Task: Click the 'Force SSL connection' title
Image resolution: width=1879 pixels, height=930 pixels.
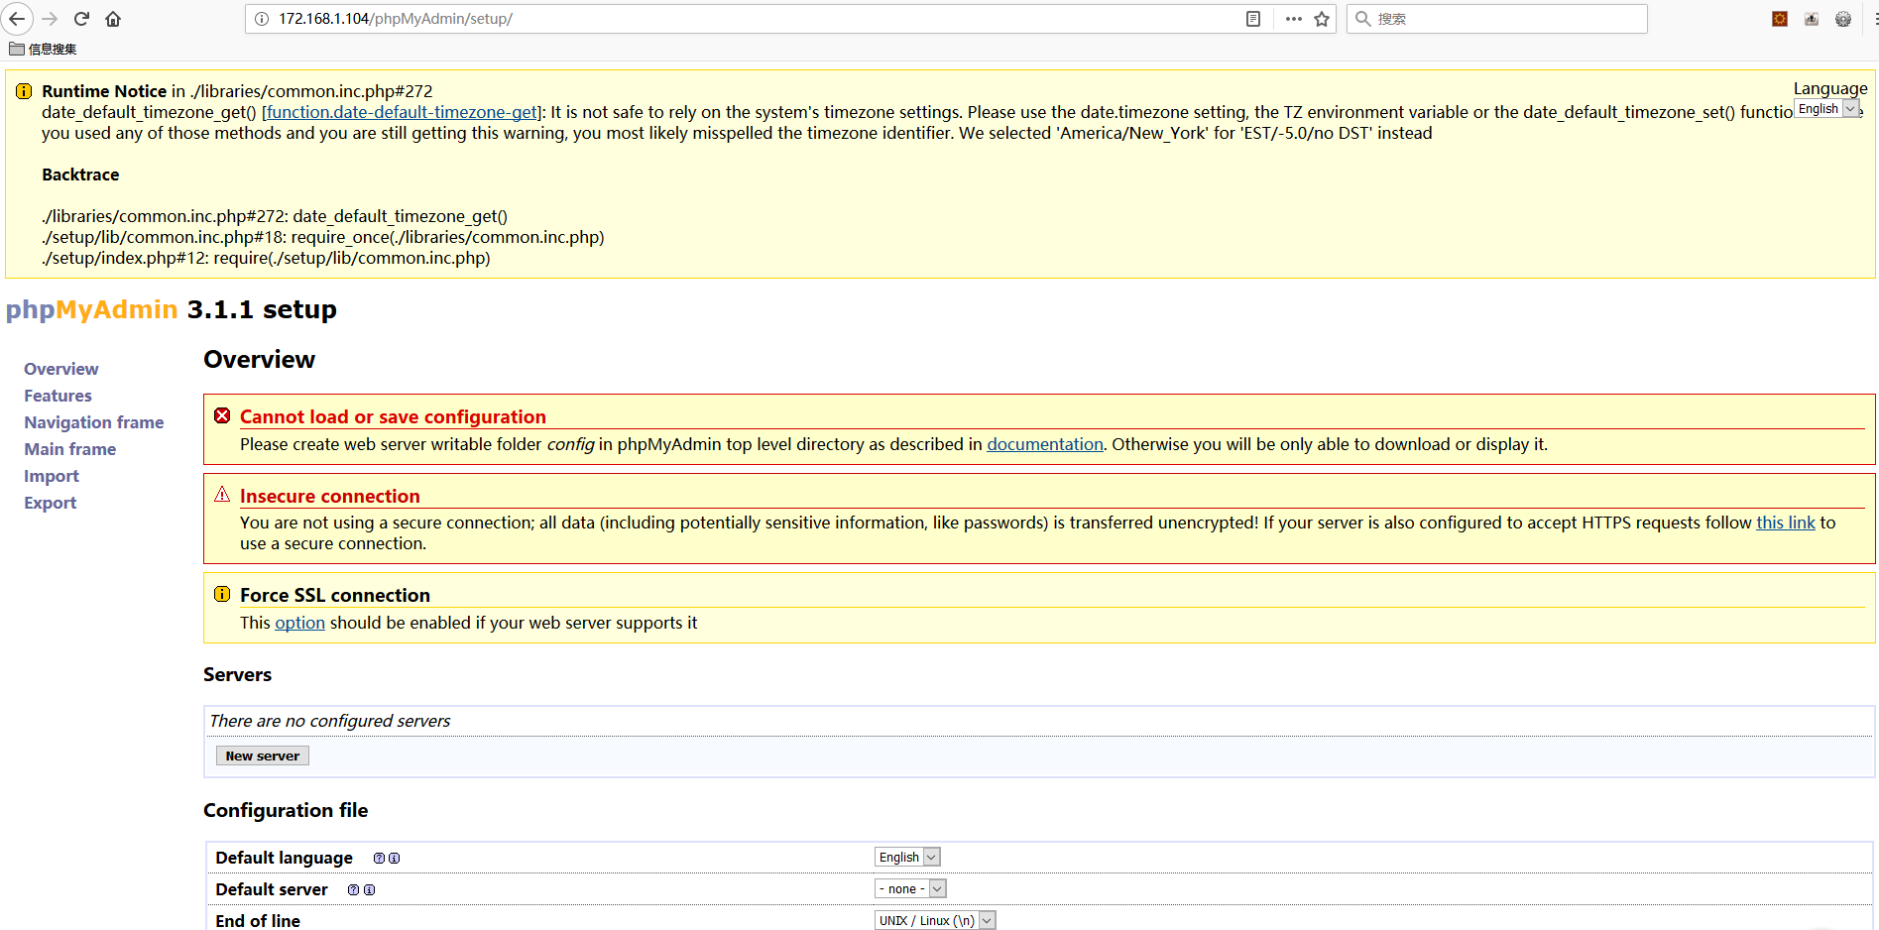Action: [335, 596]
